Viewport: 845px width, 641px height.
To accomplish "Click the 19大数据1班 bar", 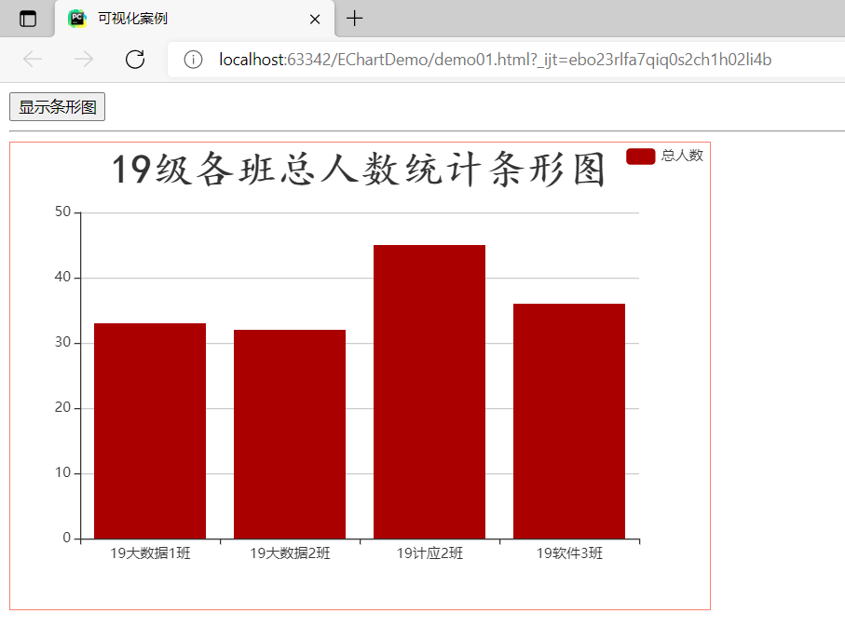I will point(150,430).
